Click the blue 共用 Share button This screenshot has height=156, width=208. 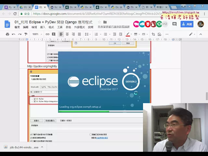(x=187, y=24)
